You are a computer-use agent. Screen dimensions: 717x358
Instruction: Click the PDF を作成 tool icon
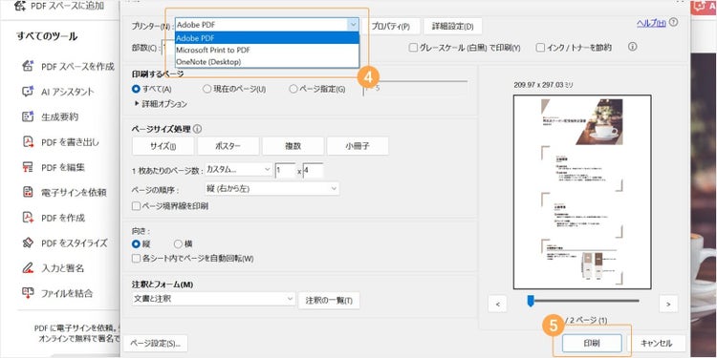coord(28,218)
